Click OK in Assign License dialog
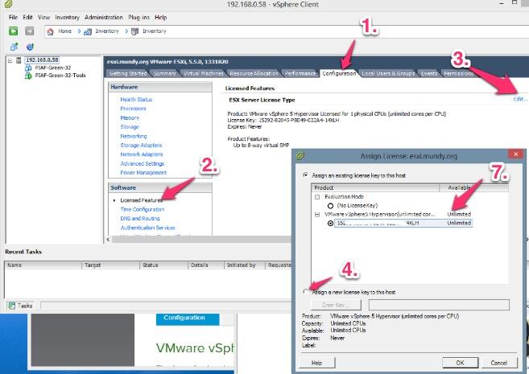529x374 pixels. tap(461, 363)
